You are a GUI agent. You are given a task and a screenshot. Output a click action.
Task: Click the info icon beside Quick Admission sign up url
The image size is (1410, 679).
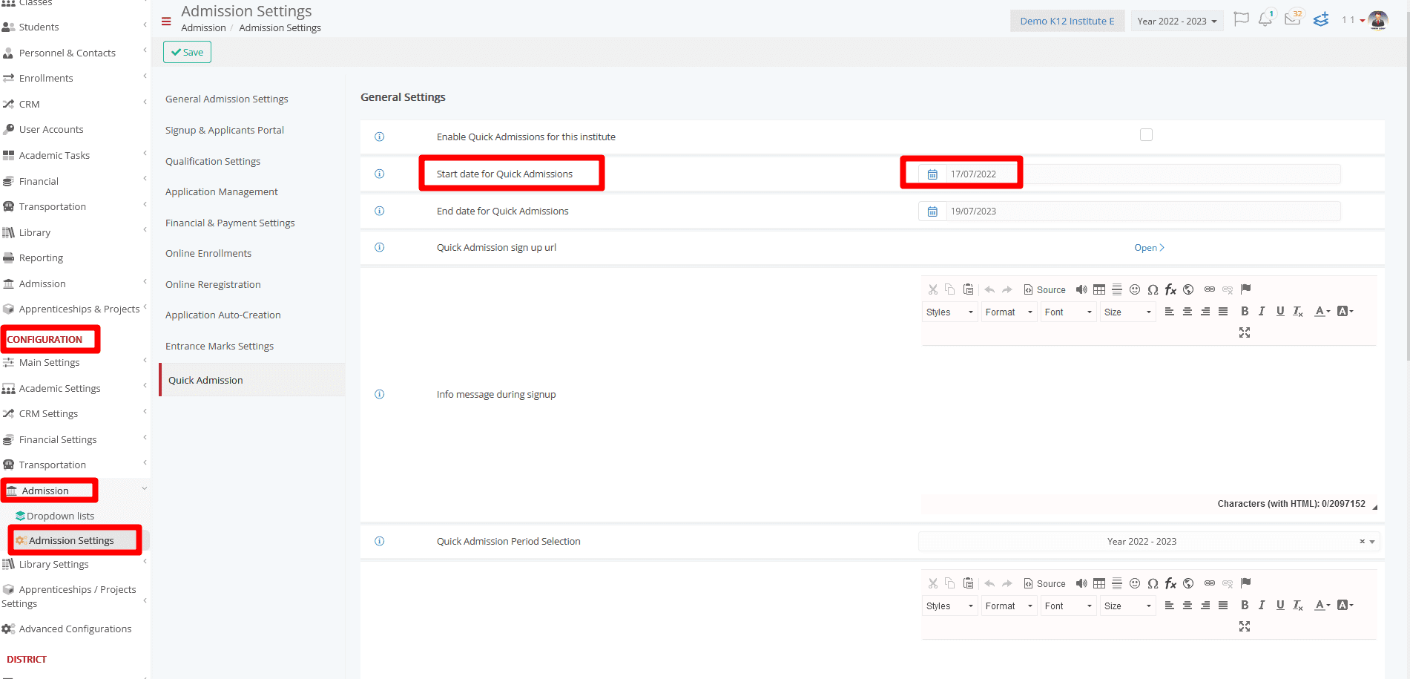coord(380,247)
